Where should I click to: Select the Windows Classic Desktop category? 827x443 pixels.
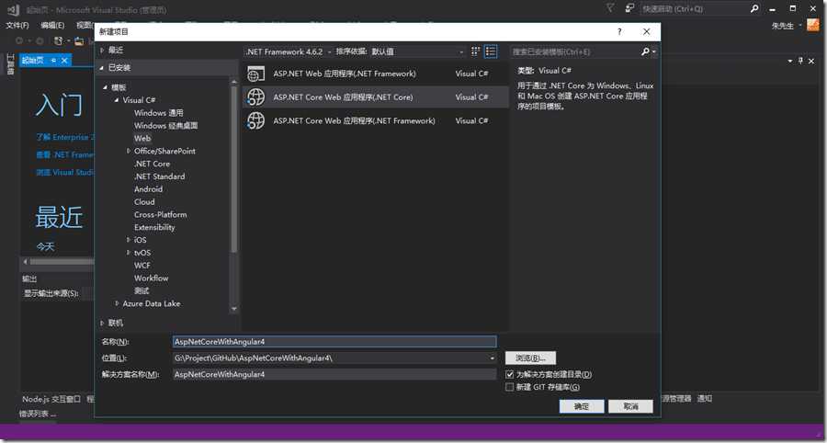tap(166, 126)
